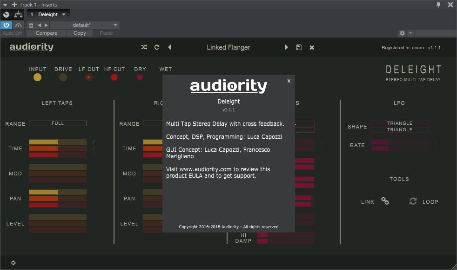This screenshot has height=270, width=457.
Task: Add an insert with the plus icon
Action: (14, 5)
